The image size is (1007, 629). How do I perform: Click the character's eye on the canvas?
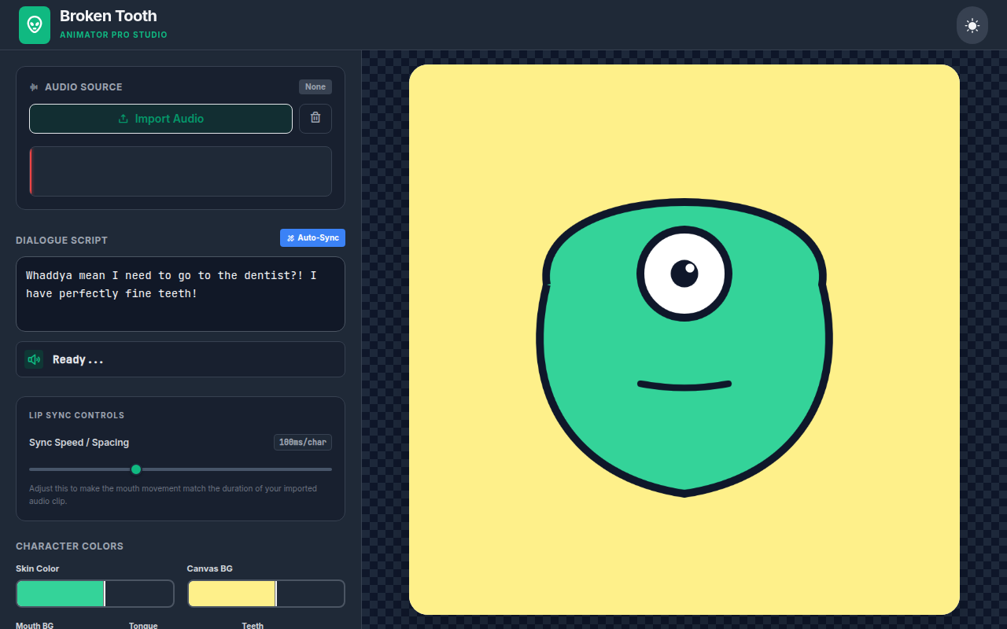click(684, 274)
